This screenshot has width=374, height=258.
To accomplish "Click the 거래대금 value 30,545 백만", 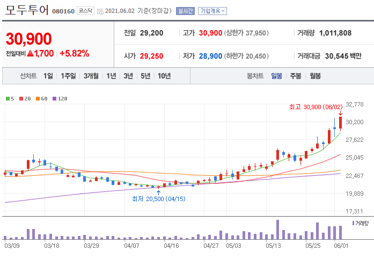I will tap(343, 56).
